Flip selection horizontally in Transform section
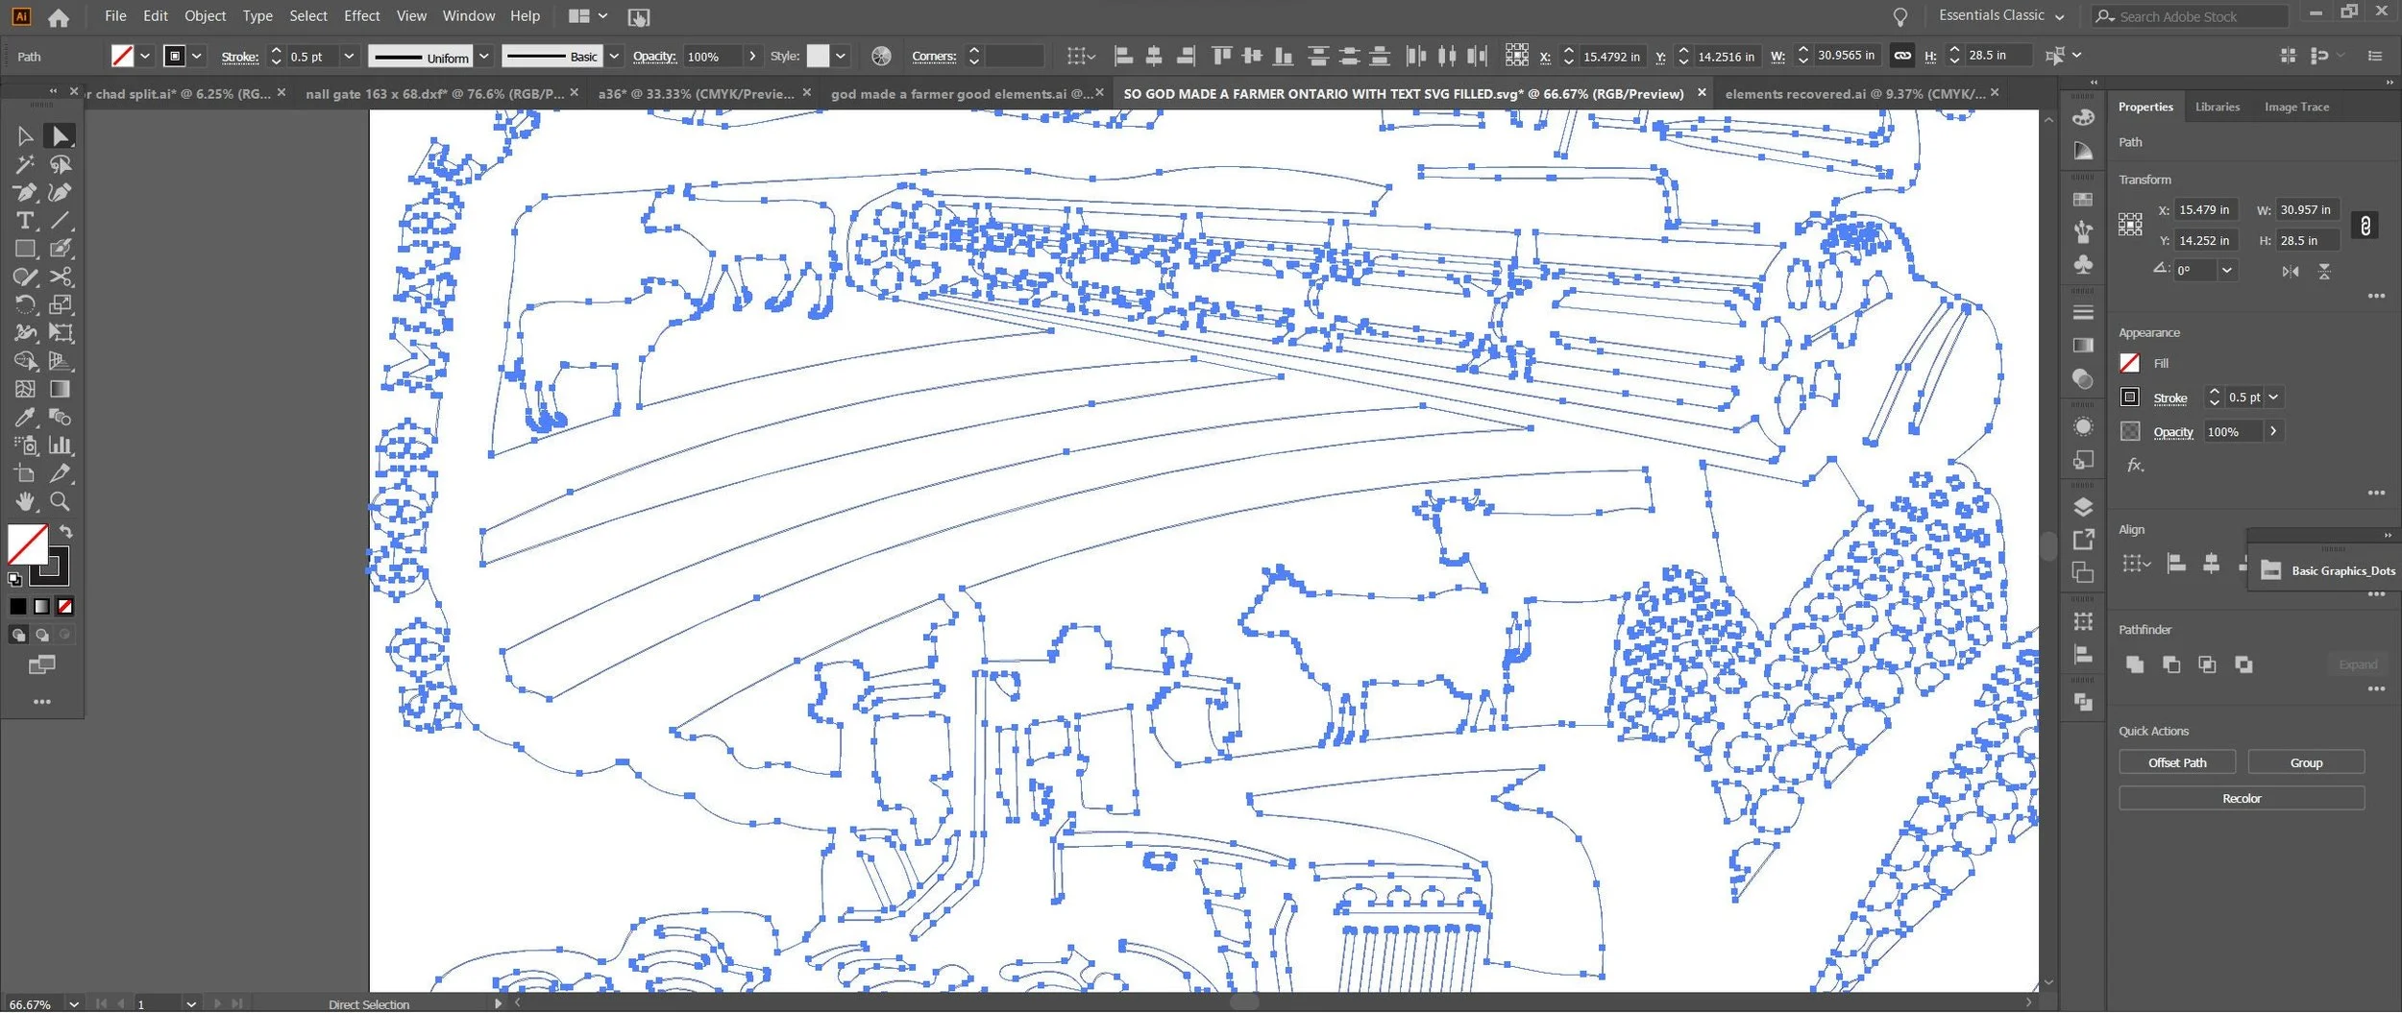This screenshot has height=1013, width=2402. 2291,272
